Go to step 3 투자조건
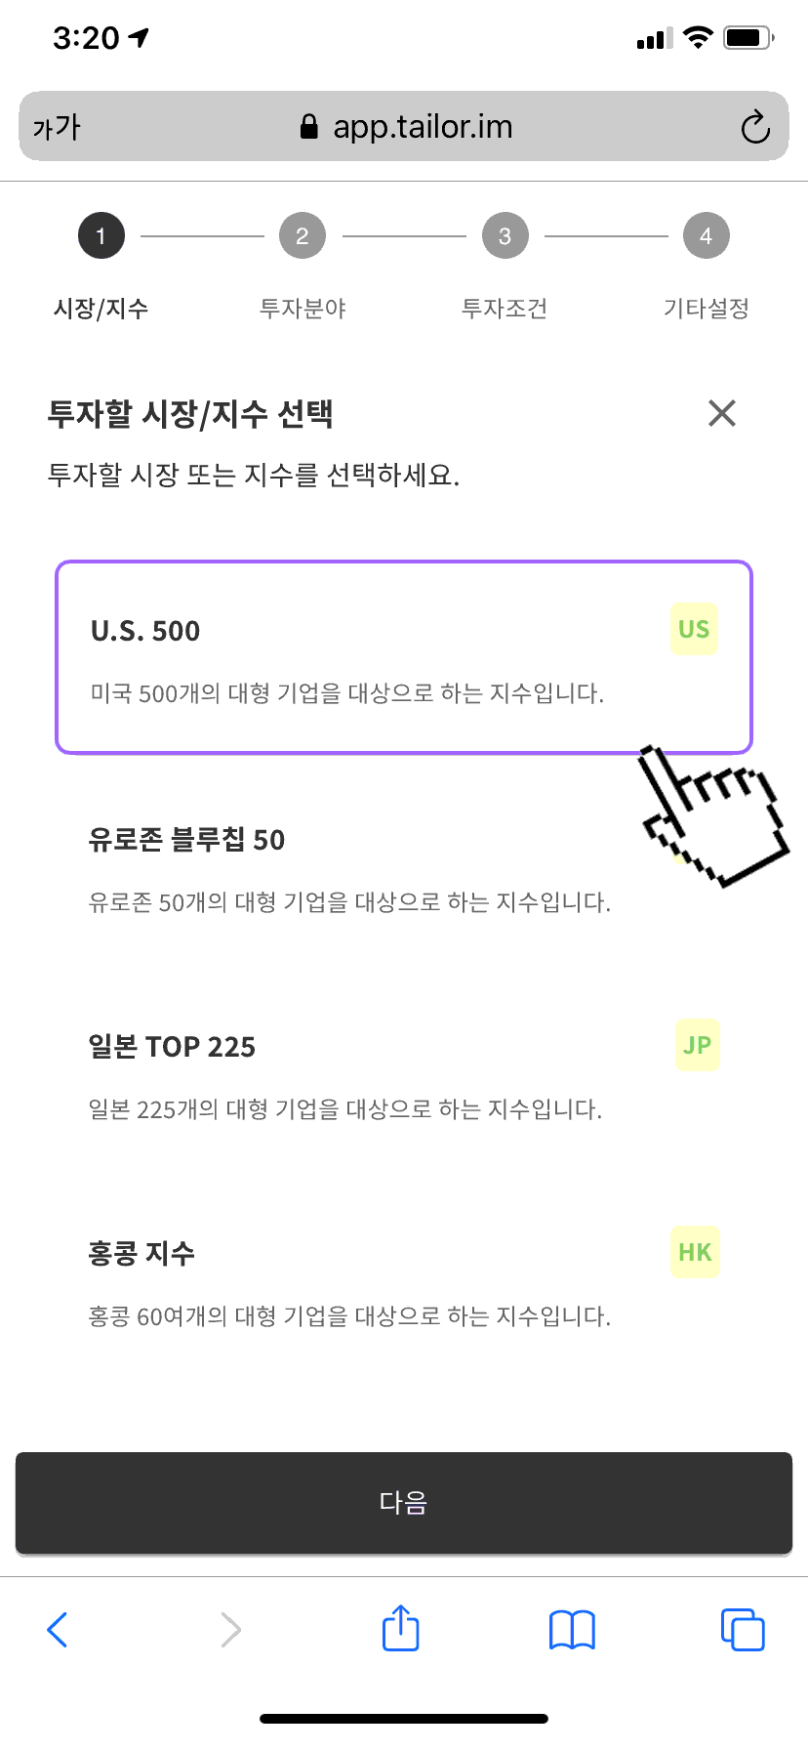Screen dimensions: 808x1750 pyautogui.click(x=505, y=266)
